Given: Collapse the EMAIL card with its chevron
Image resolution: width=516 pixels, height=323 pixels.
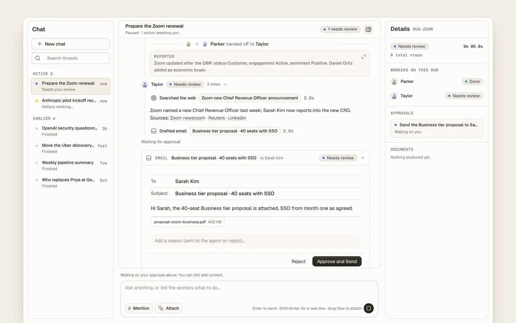Looking at the screenshot, I should 363,158.
